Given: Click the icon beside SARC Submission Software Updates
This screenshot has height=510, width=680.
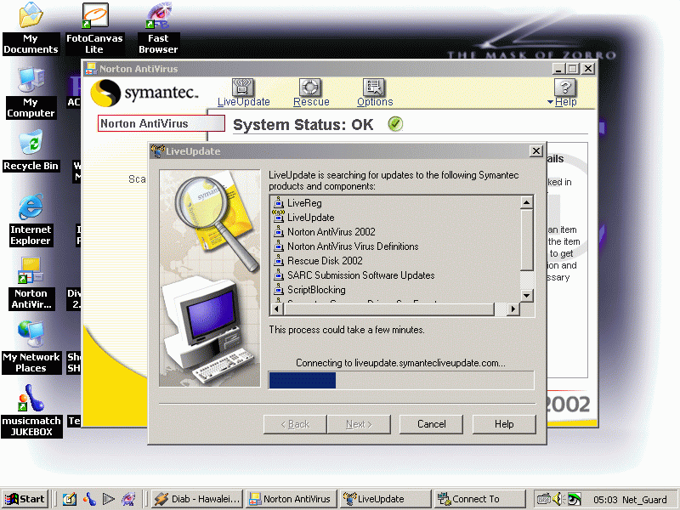Looking at the screenshot, I should click(x=279, y=275).
